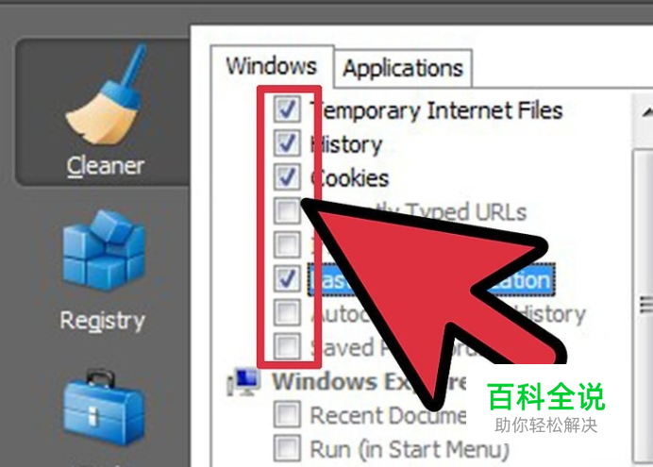Check Run (in Start Menu) checkbox

tap(287, 448)
